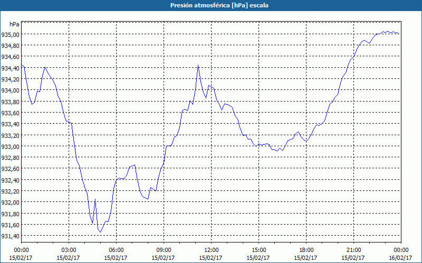This screenshot has width=422, height=263.
Task: Select the 934,60 axis value
Action: [10, 57]
